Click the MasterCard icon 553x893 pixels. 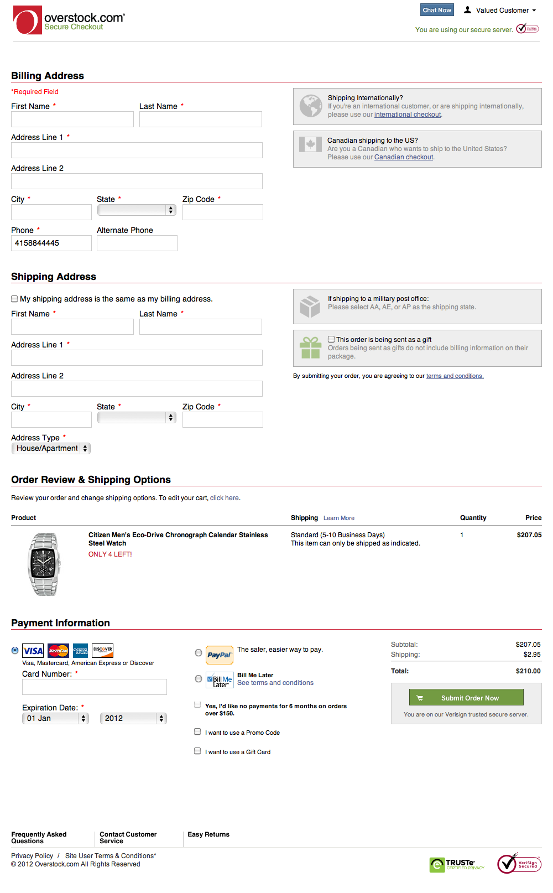tap(58, 651)
